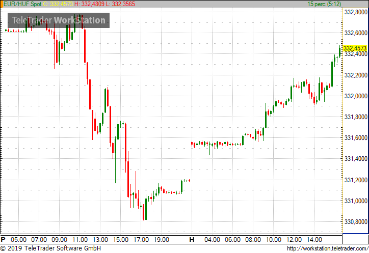Click the 17:00 time axis label
Image resolution: width=369 pixels, height=253 pixels.
(141, 240)
